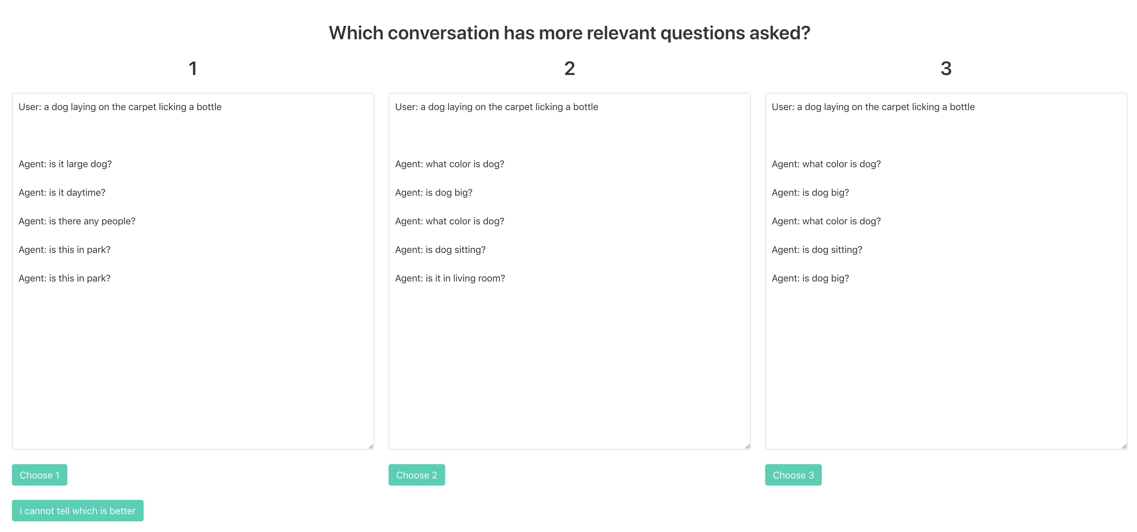Grab resize handle of conversation 1 box
Screen dimensions: 1137x532
tap(371, 447)
